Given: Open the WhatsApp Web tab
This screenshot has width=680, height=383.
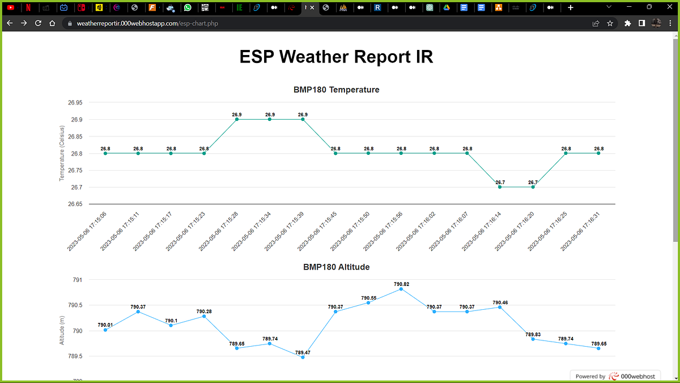Looking at the screenshot, I should pos(187,7).
